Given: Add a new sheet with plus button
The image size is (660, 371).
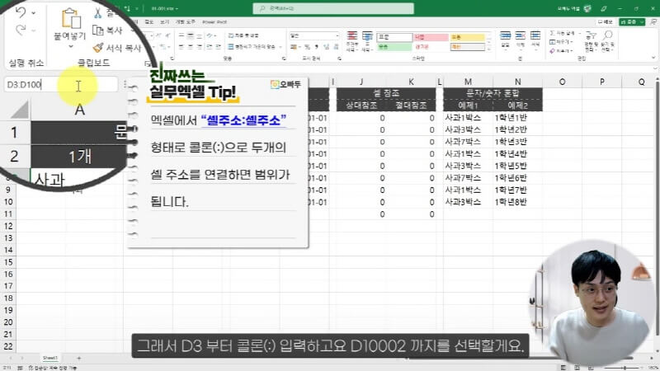Looking at the screenshot, I should [x=78, y=359].
